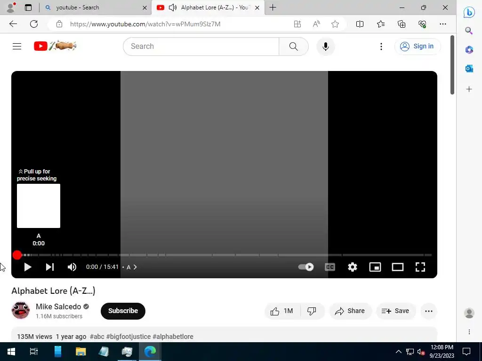
Task: Toggle closed captions CC
Action: coord(330,267)
